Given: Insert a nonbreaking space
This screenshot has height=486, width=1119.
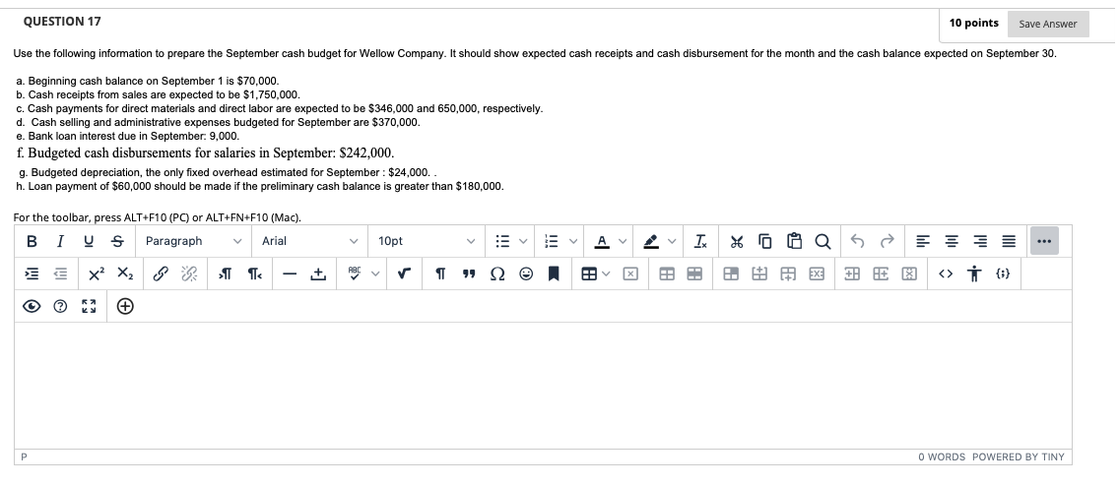Looking at the screenshot, I should coord(318,273).
